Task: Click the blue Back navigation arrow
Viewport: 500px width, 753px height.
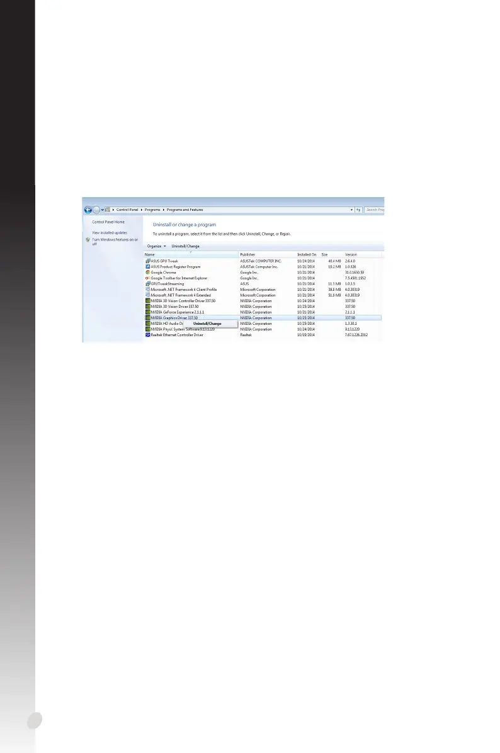Action: [x=88, y=210]
